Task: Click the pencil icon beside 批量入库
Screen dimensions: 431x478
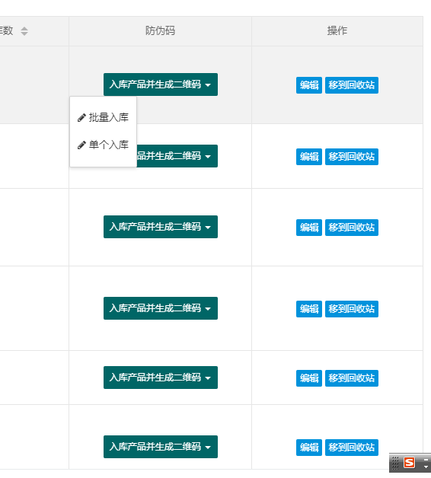Action: tap(81, 118)
